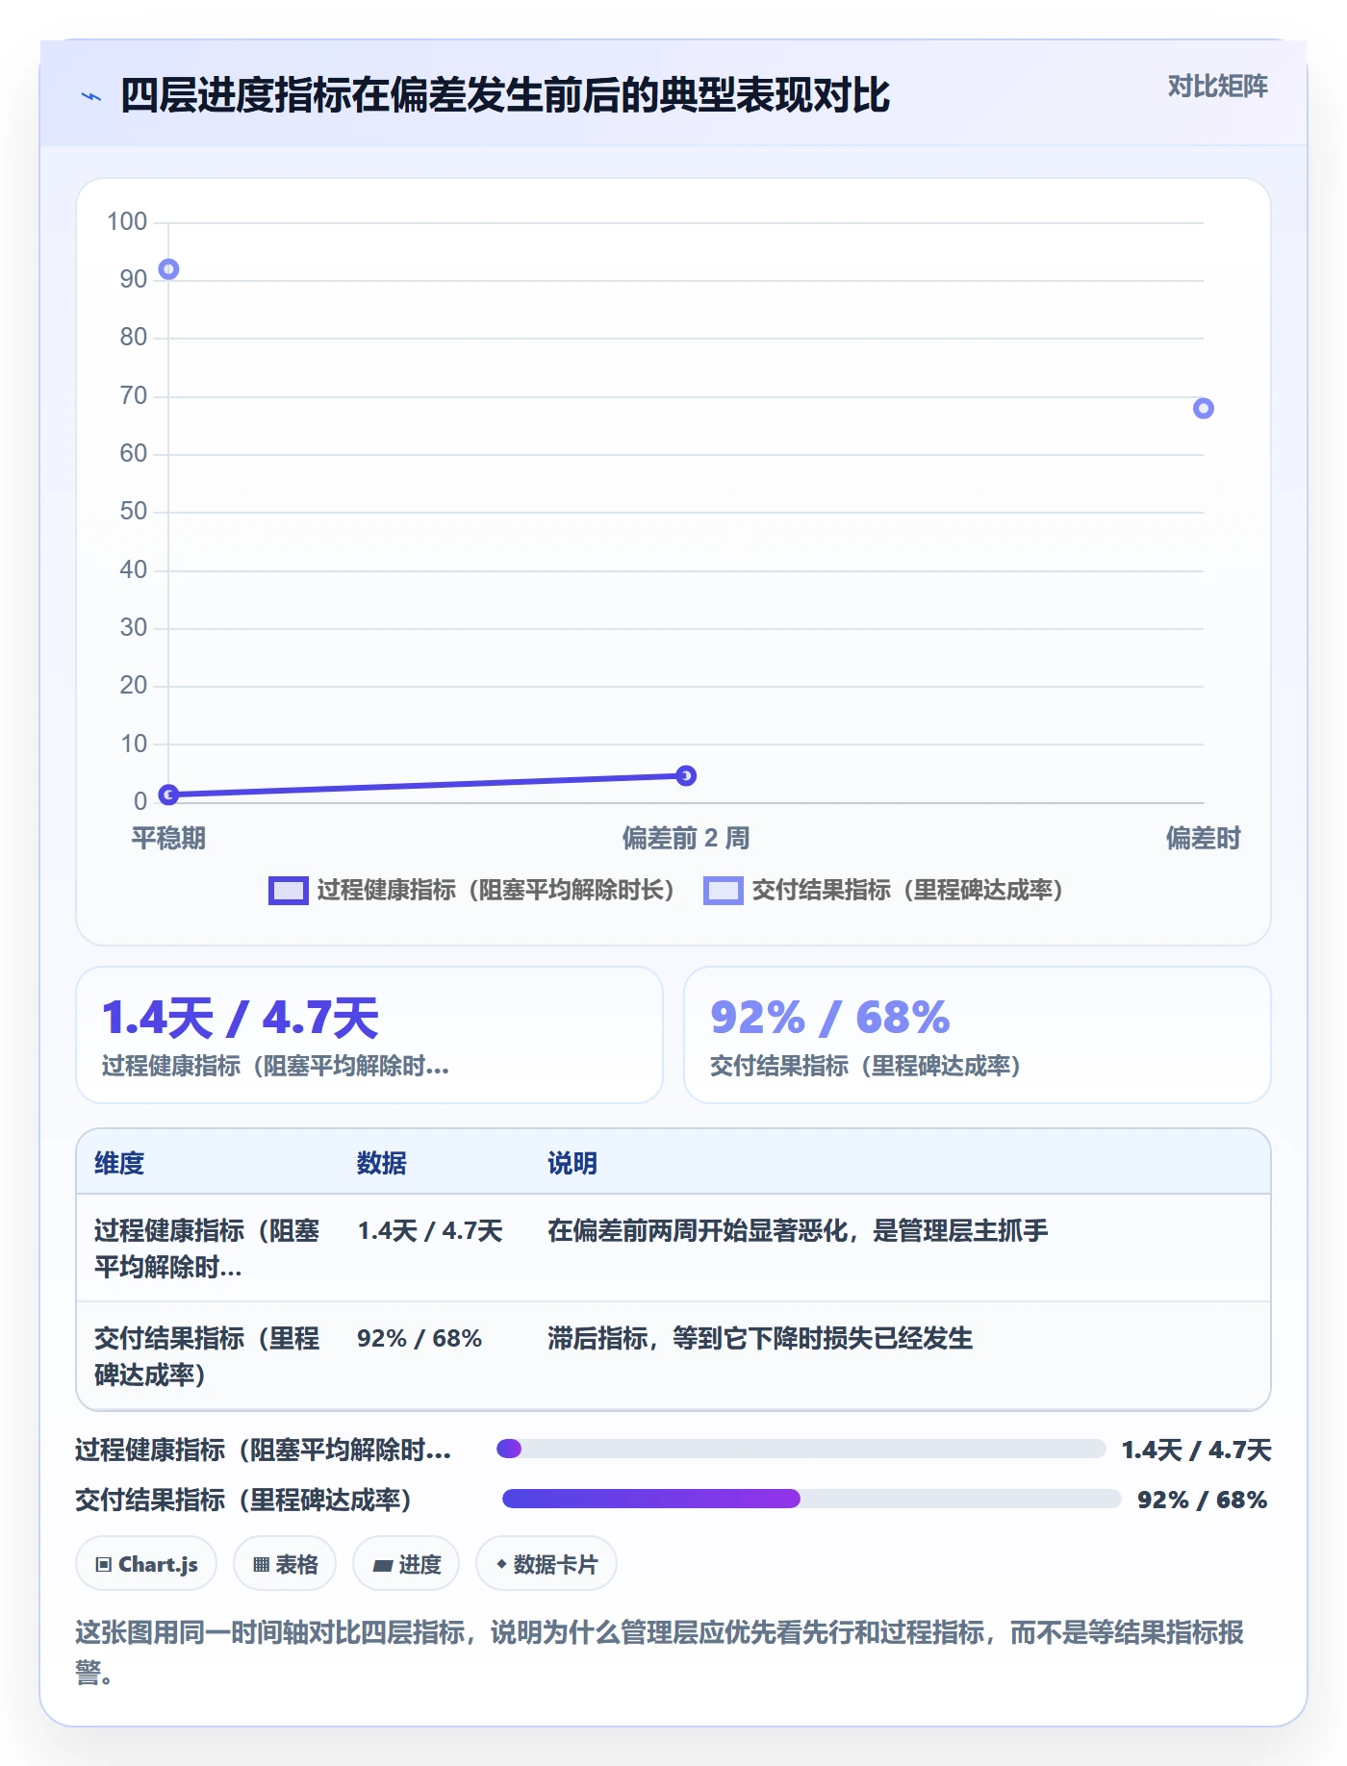
Task: Click the 偏差时 data point near 70
Action: point(1203,409)
